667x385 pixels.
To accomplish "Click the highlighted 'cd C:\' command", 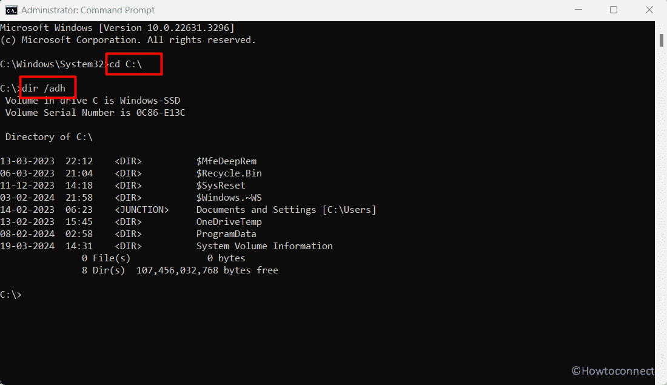I will click(x=126, y=64).
